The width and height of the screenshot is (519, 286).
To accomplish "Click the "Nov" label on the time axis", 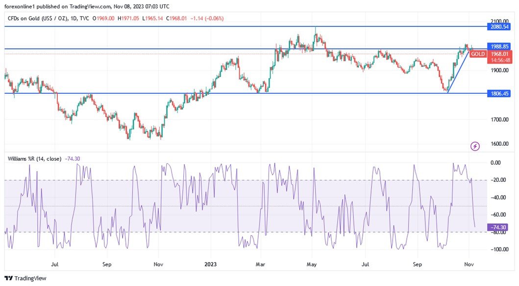I will (x=469, y=264).
